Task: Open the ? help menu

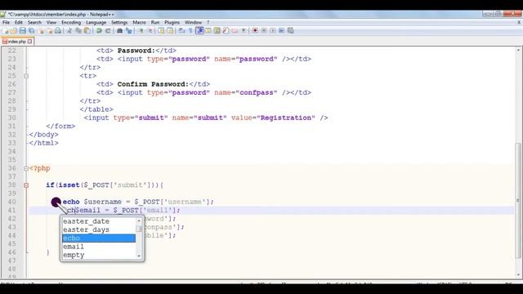Action: (208, 22)
